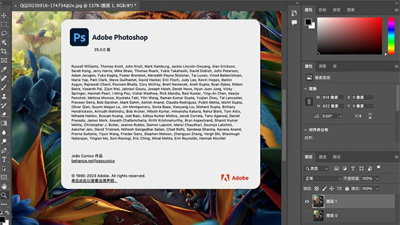This screenshot has width=400, height=225.
Task: Open the Comments panel icon
Action: pos(294,22)
